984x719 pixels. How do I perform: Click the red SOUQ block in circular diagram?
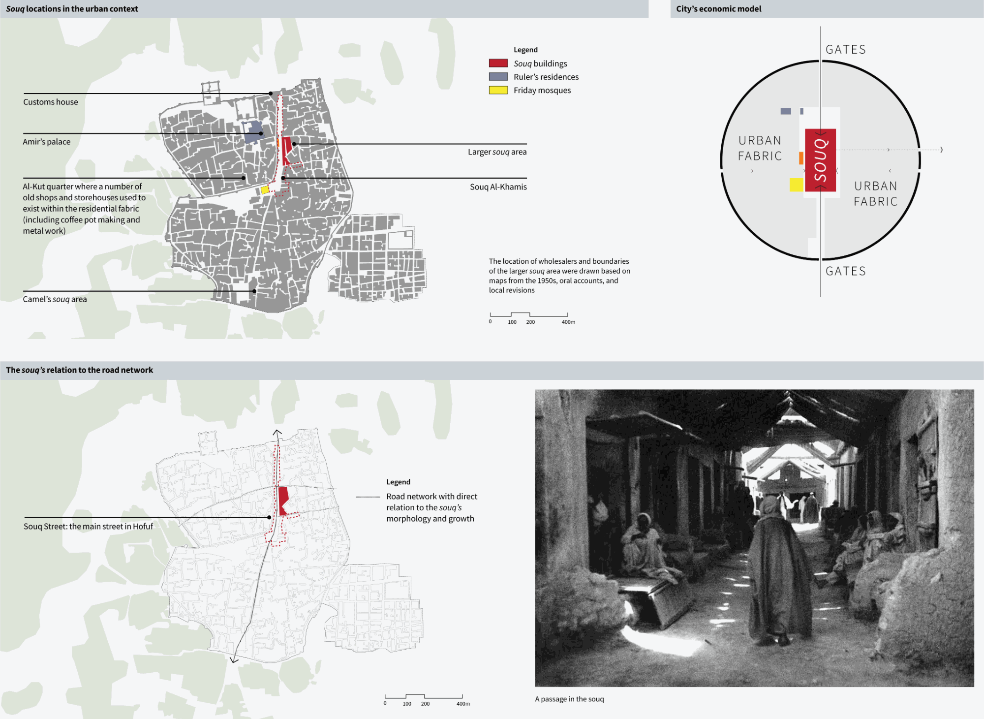coord(820,160)
